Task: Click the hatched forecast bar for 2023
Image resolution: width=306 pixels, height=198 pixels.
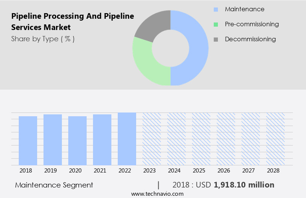Action: [151, 139]
